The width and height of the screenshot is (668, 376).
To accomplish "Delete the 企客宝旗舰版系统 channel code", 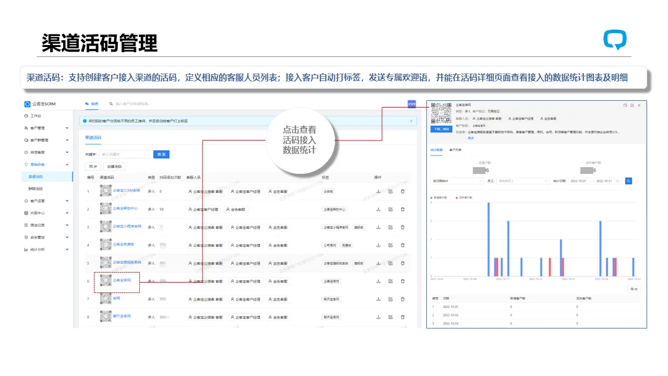I will point(402,263).
